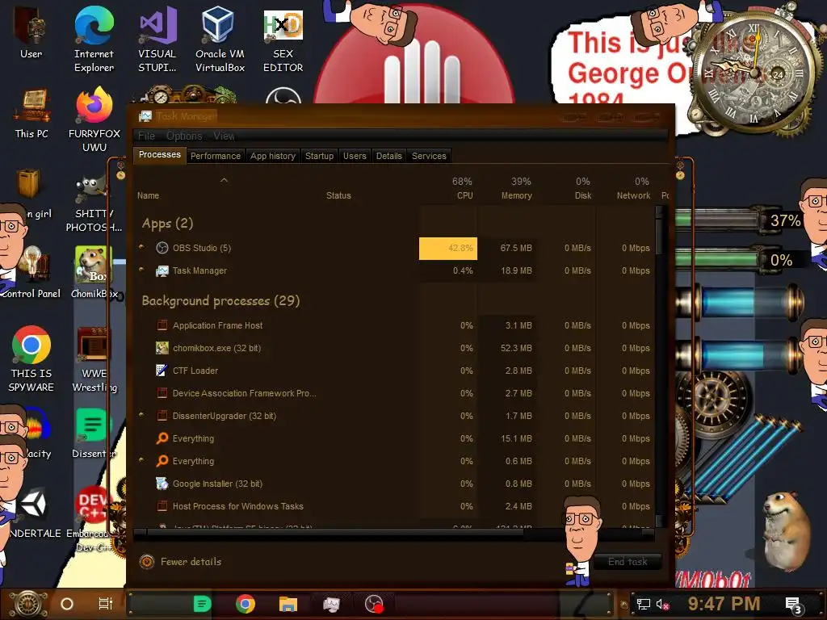Select the Processes tab
Viewport: 827px width, 620px height.
[x=159, y=154]
